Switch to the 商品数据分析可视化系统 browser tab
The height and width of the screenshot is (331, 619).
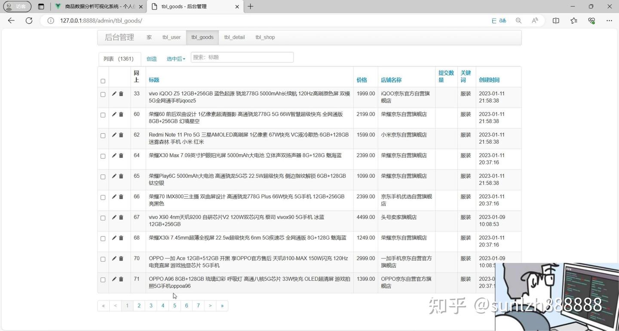(x=99, y=6)
